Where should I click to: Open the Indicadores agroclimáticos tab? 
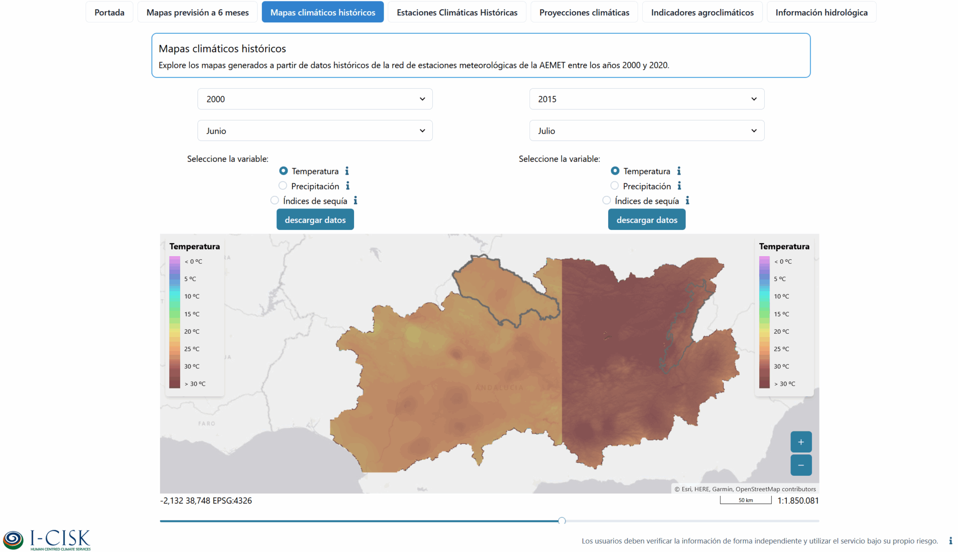coord(702,12)
